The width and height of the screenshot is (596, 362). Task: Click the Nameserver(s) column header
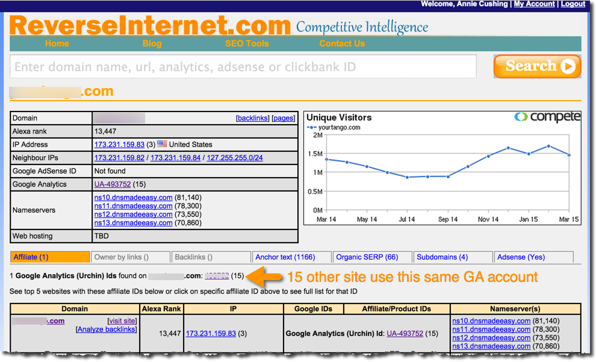[x=515, y=309]
